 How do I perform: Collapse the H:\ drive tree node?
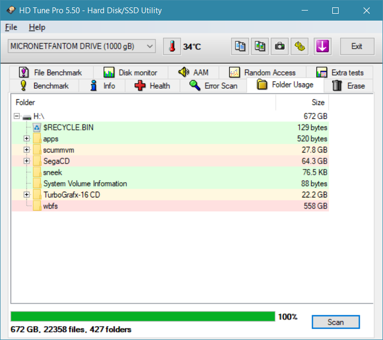16,116
